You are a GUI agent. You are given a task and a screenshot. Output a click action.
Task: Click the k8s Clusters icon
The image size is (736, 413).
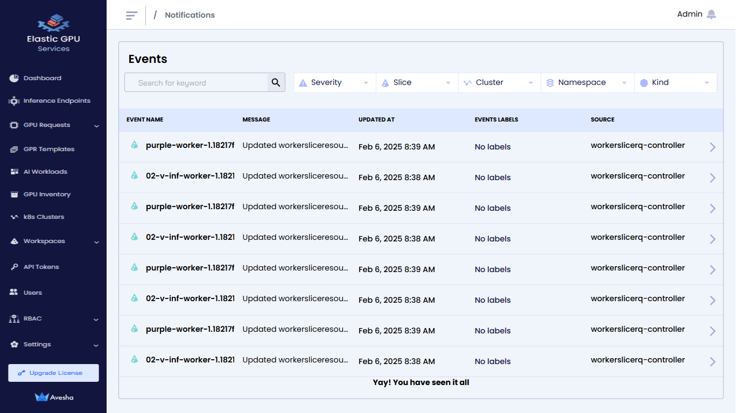pos(14,217)
